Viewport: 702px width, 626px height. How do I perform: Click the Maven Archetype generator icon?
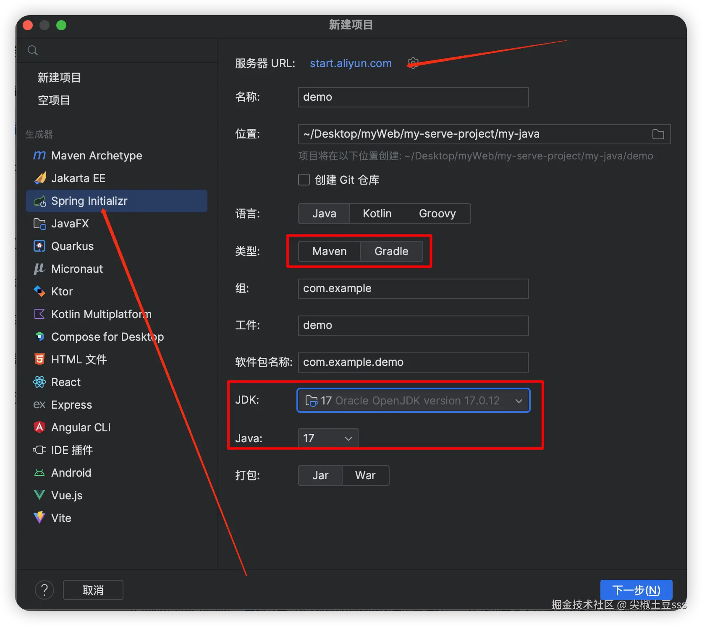tap(39, 156)
